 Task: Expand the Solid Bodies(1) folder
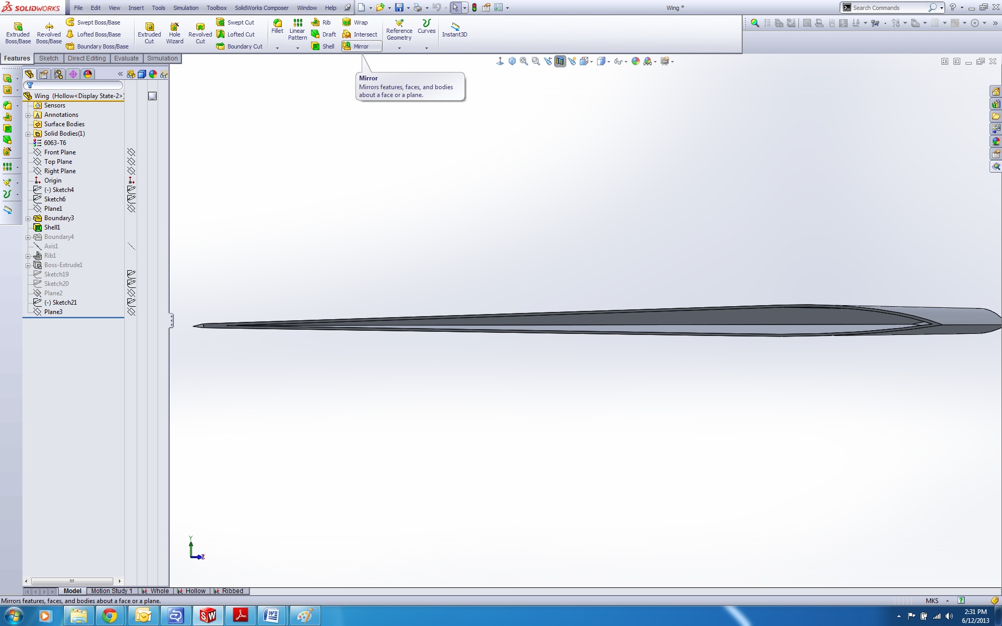pos(28,134)
